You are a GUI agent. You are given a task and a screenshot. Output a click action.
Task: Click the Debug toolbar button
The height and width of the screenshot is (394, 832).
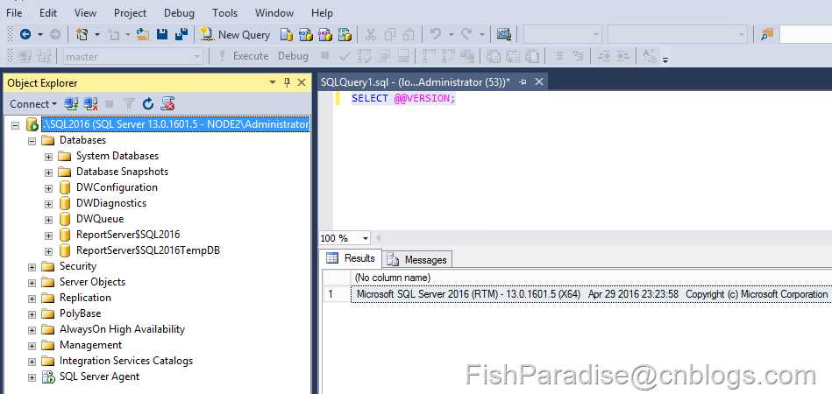point(293,56)
